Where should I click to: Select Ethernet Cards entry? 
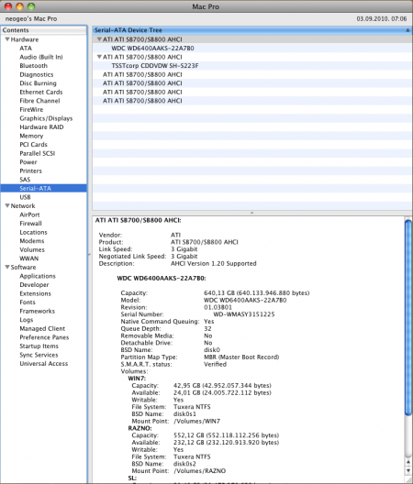pyautogui.click(x=41, y=92)
